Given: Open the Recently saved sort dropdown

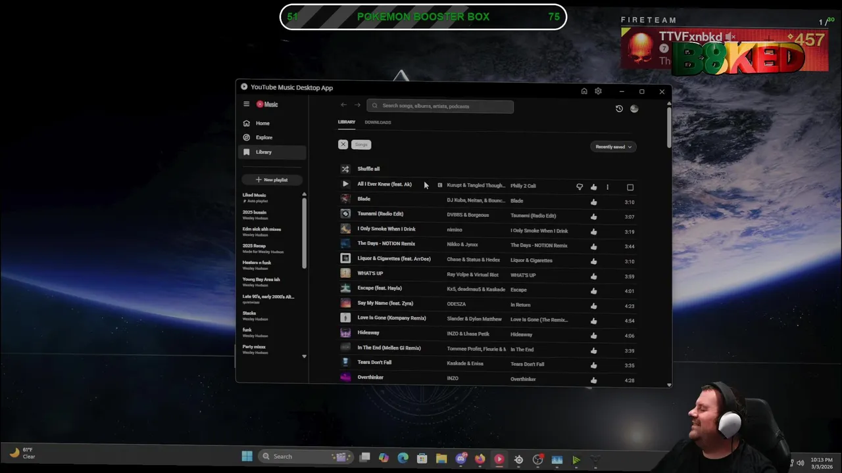Looking at the screenshot, I should (613, 146).
